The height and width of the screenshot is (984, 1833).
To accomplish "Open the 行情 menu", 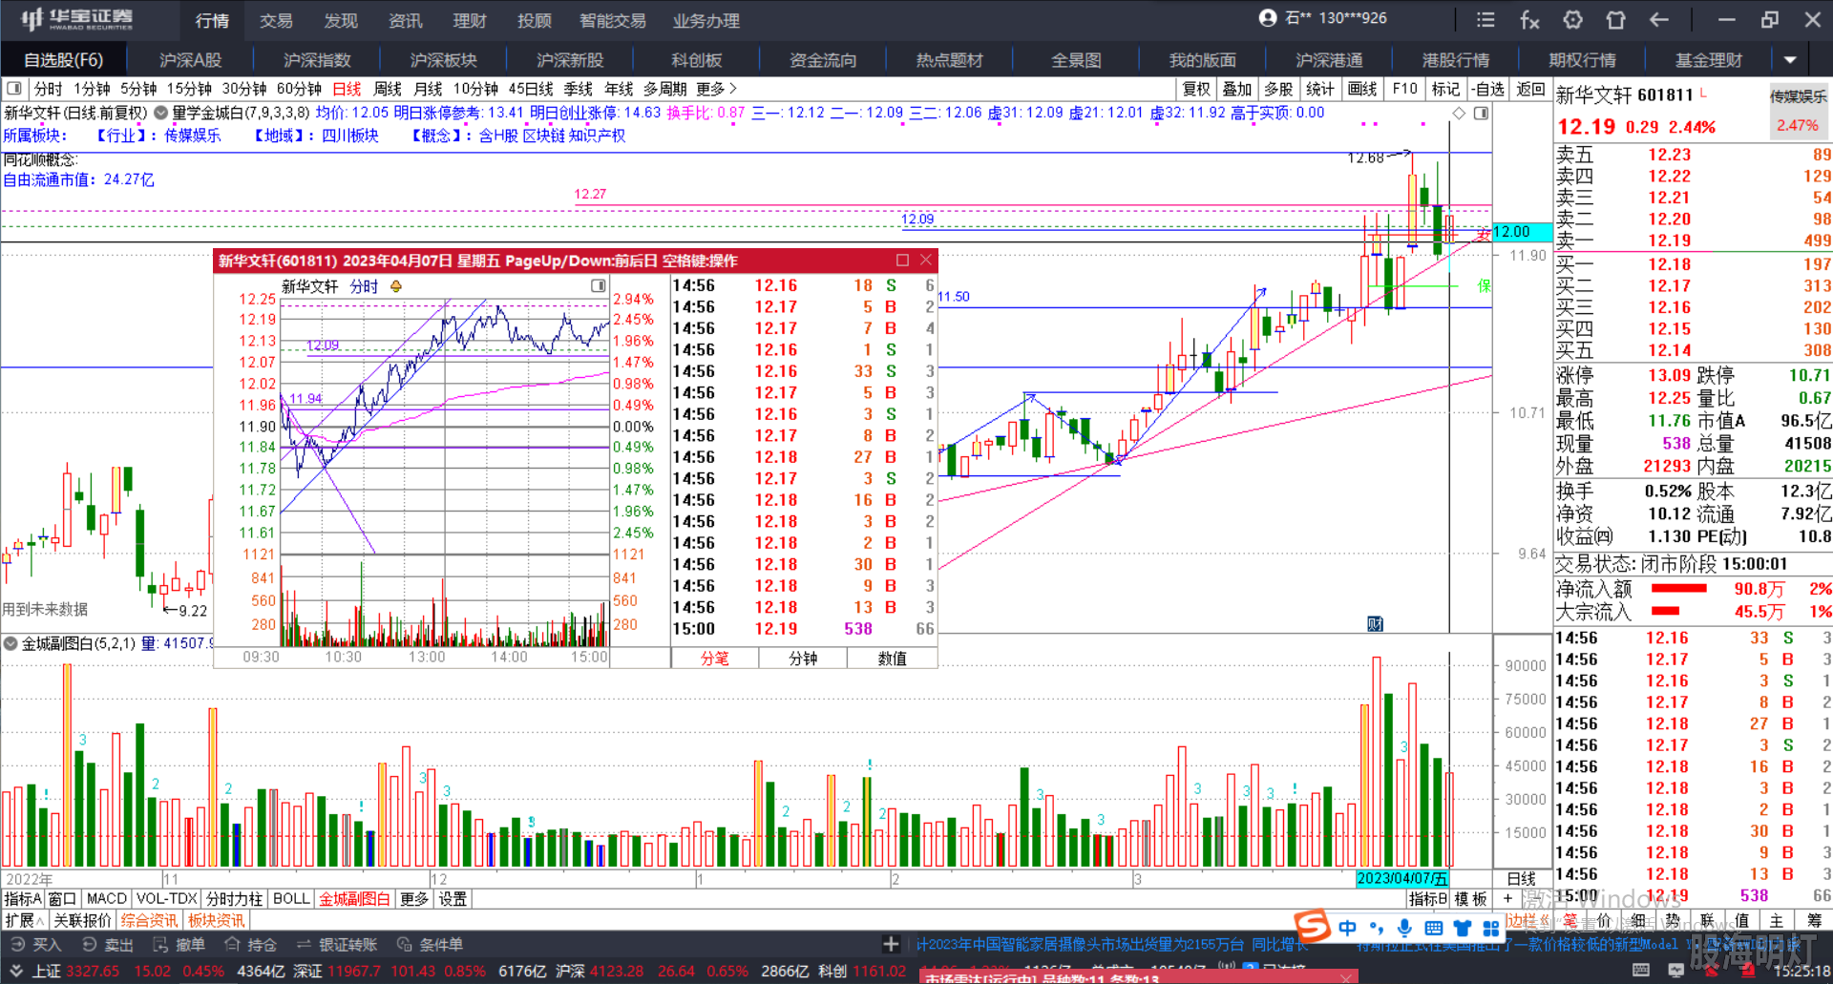I will click(212, 20).
